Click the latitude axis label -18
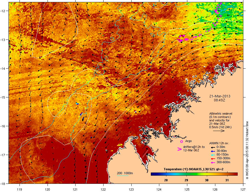The height and width of the screenshot is (192, 249). [x=3, y=184]
